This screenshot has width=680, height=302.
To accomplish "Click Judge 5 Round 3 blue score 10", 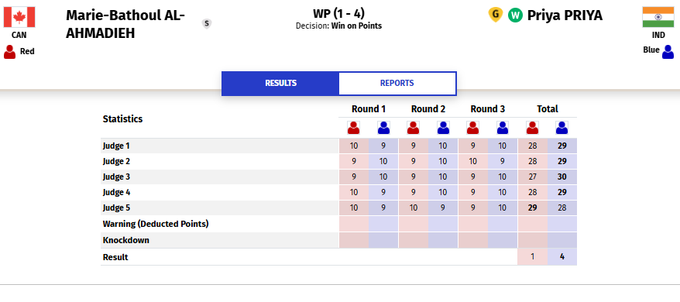I will click(x=502, y=208).
